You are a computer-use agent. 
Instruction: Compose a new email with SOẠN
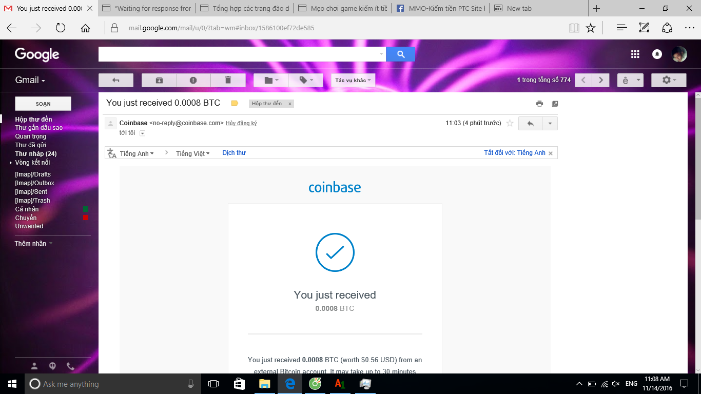(43, 104)
